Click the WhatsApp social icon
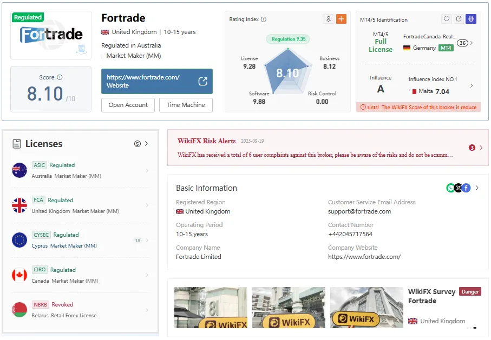 click(450, 188)
